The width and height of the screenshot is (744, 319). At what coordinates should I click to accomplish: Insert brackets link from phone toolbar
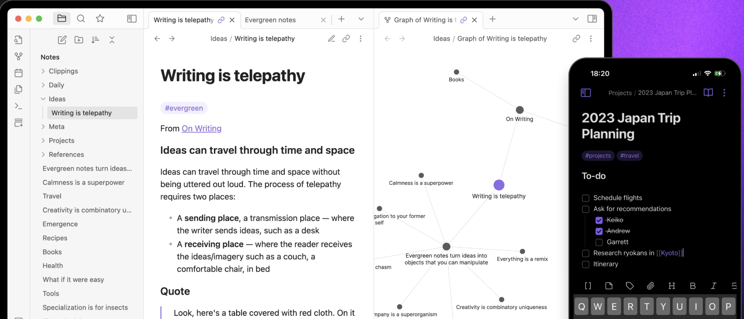[x=588, y=286]
